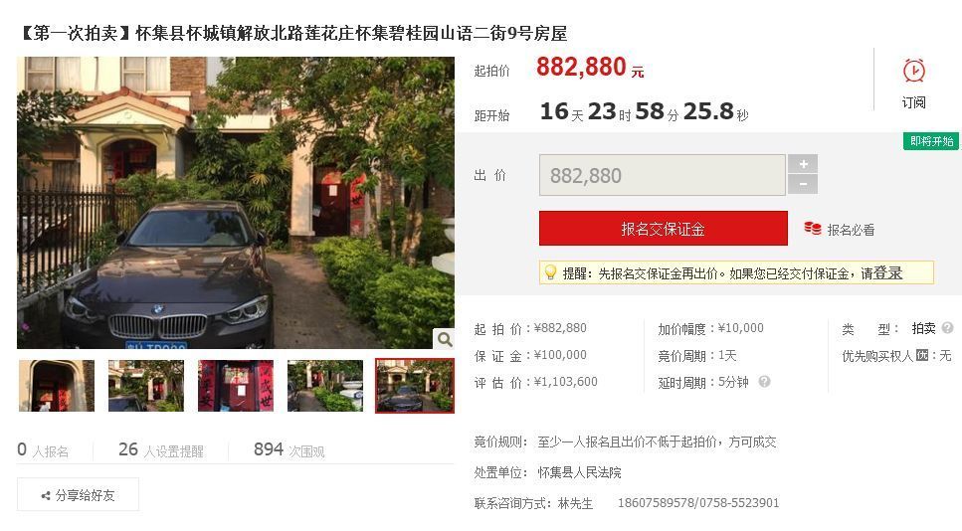Image resolution: width=962 pixels, height=531 pixels.
Task: Select first thumbnail of arched doorway
Action: click(x=57, y=386)
